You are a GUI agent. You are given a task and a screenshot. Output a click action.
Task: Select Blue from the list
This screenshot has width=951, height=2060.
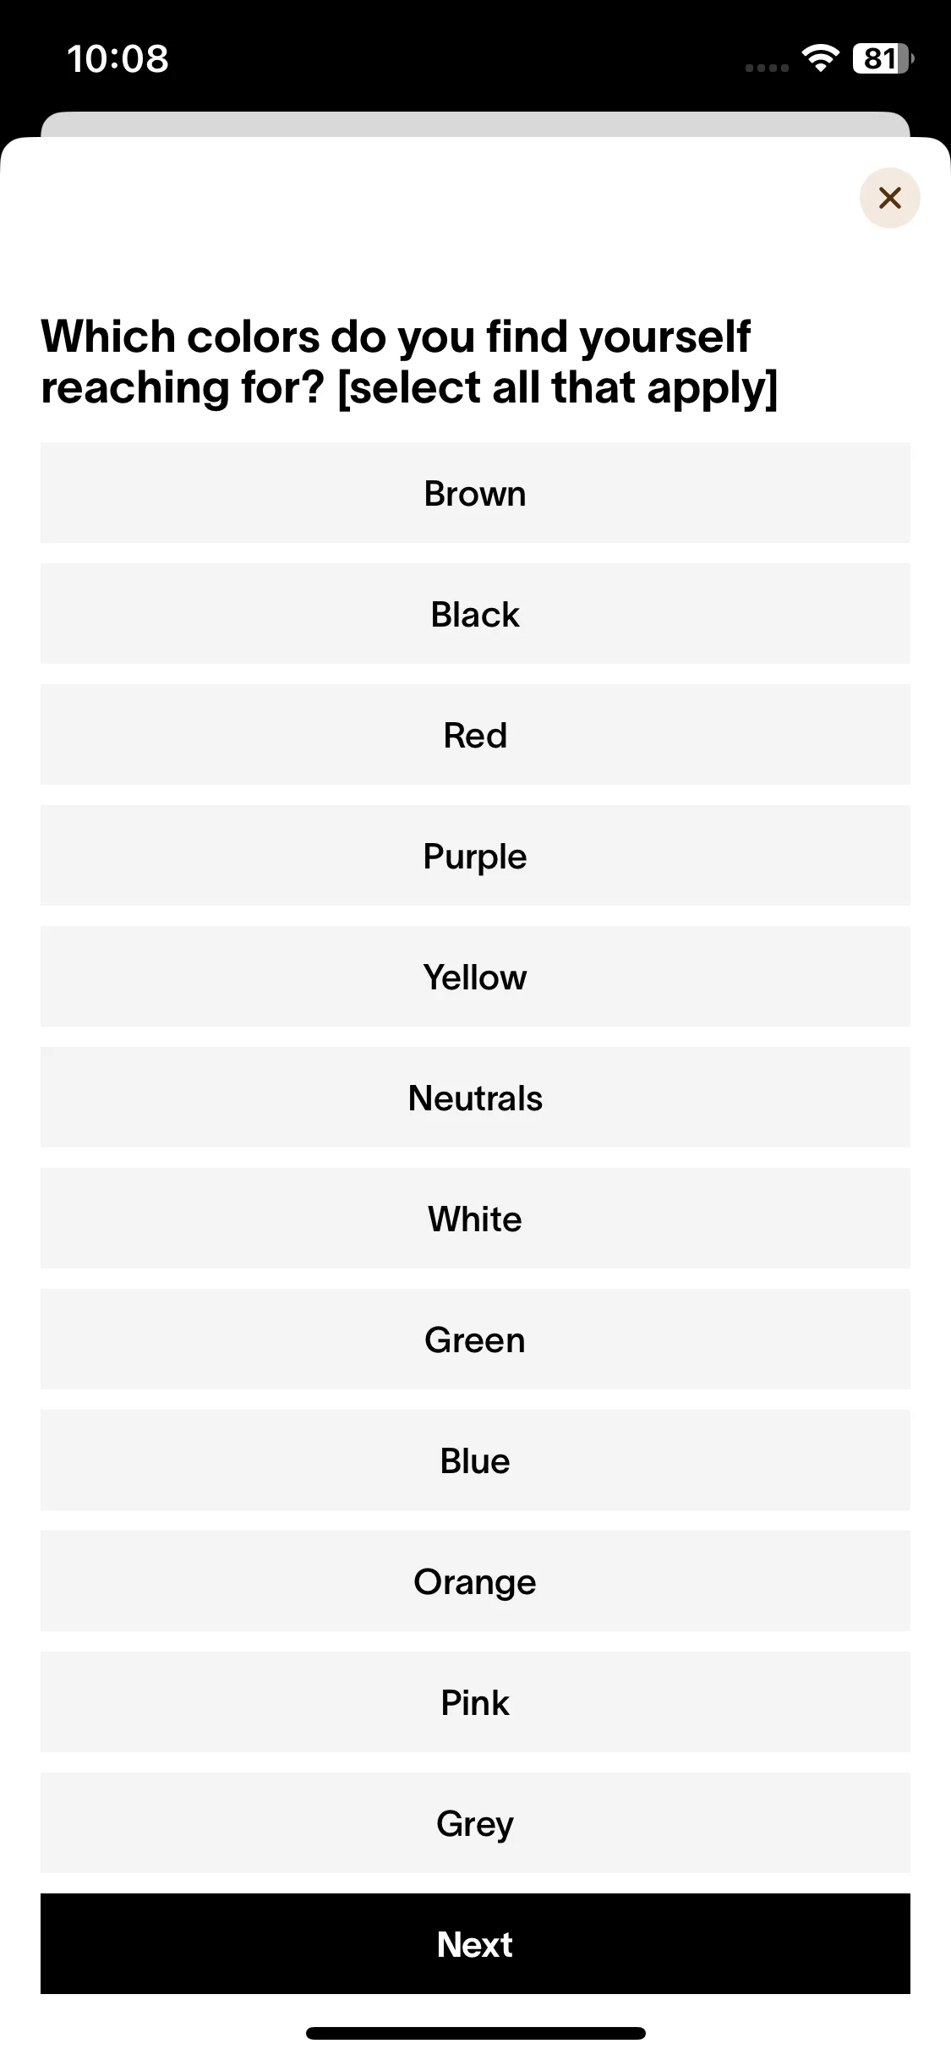(x=475, y=1460)
